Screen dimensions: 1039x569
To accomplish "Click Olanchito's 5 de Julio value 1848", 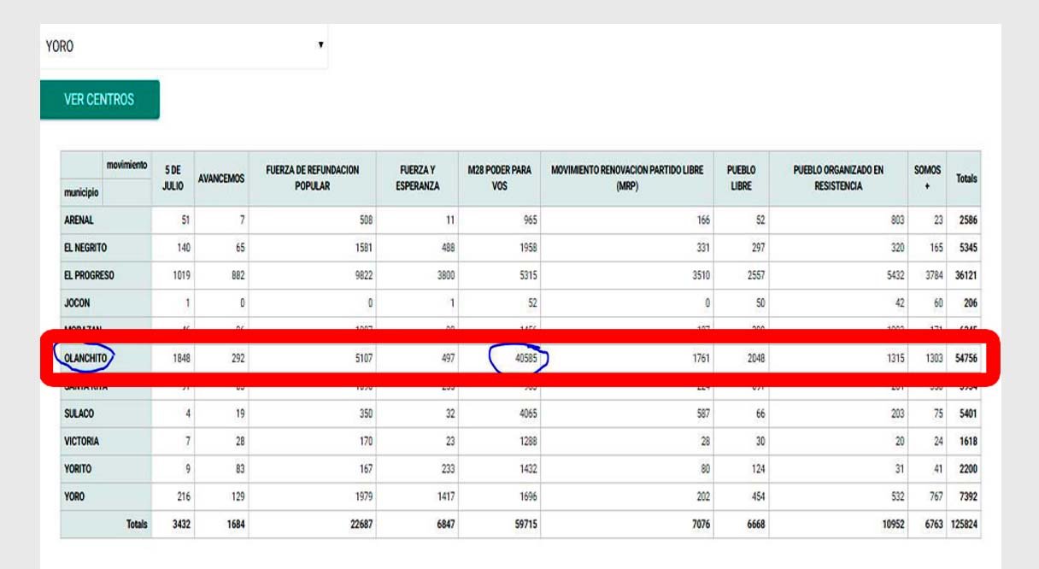I will point(181,359).
